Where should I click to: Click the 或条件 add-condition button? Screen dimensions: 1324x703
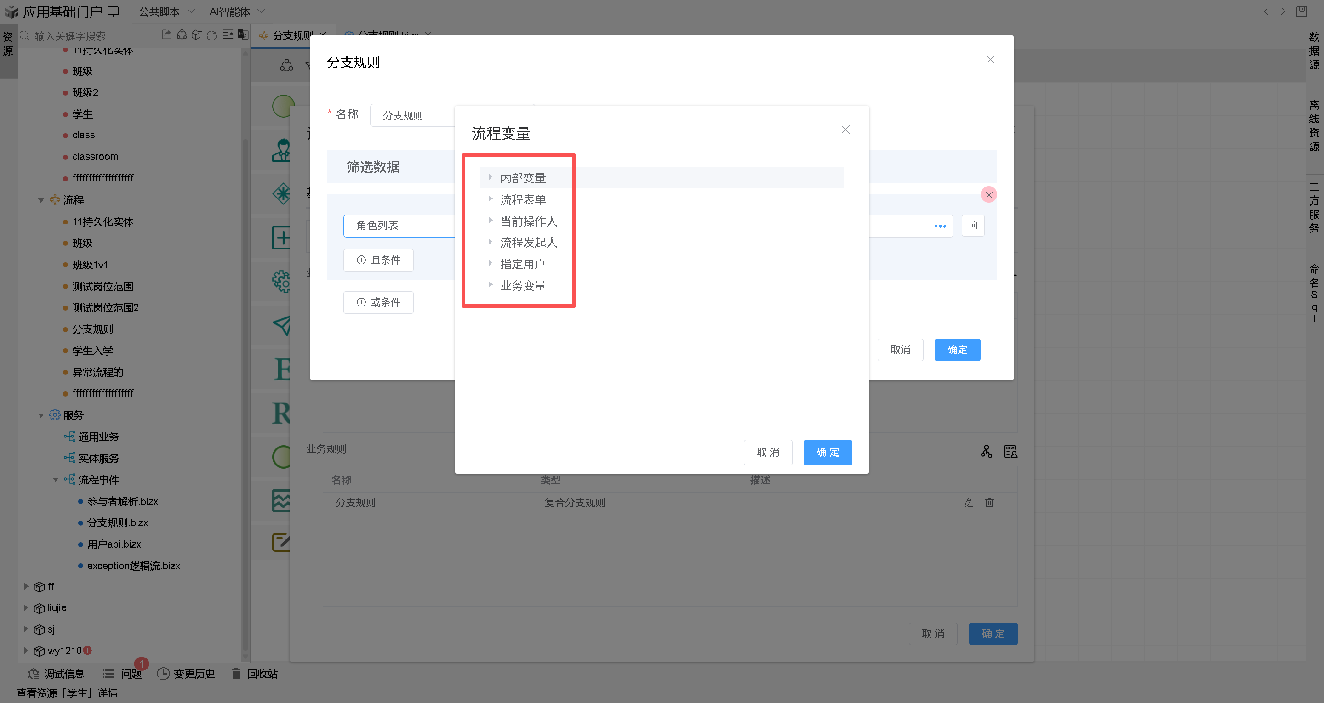[x=378, y=302]
